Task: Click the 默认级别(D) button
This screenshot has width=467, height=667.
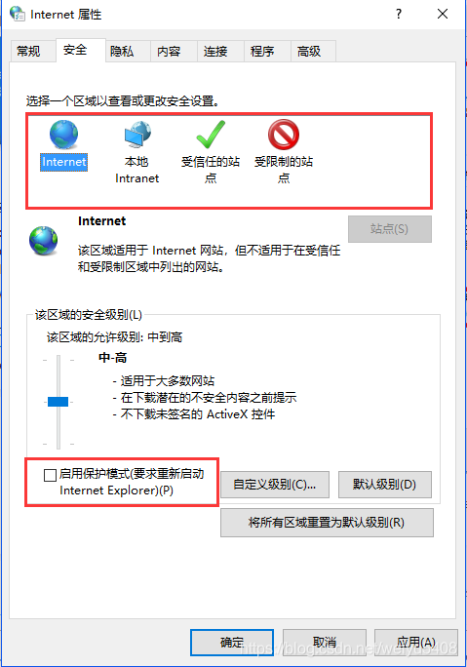Action: click(385, 485)
